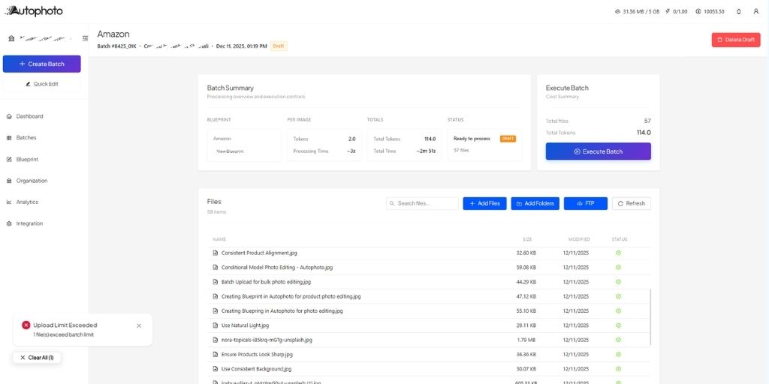Screen dimensions: 769x384
Task: Click the Autophoto logo
Action: click(x=34, y=10)
